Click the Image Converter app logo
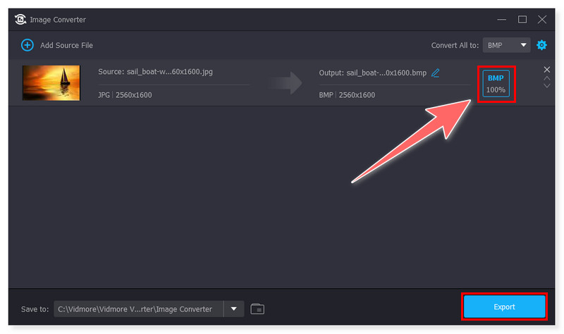The width and height of the screenshot is (564, 334). [20, 19]
